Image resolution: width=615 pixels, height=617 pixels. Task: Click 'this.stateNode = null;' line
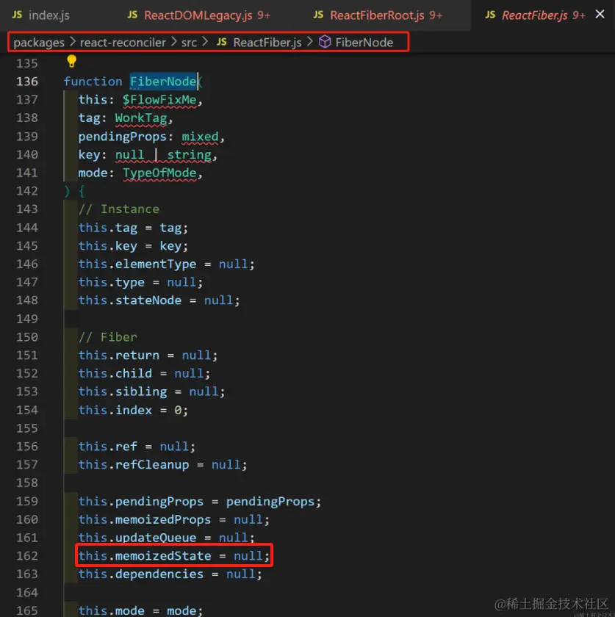pos(159,300)
